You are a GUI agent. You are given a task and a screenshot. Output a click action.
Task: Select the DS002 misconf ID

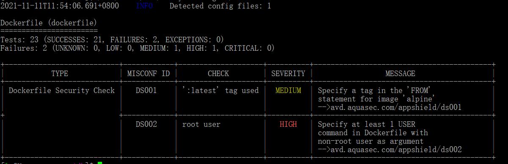(x=146, y=124)
